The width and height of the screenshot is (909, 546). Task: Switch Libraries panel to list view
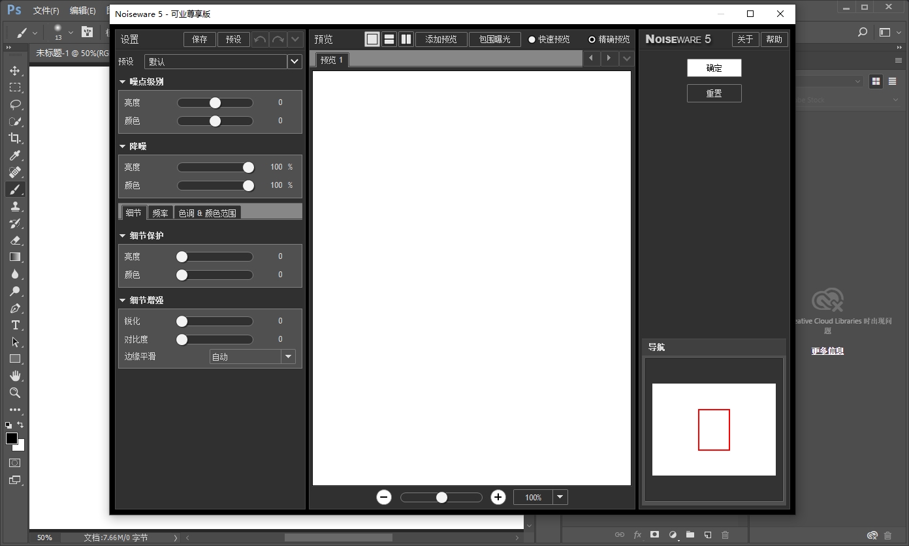coord(891,81)
